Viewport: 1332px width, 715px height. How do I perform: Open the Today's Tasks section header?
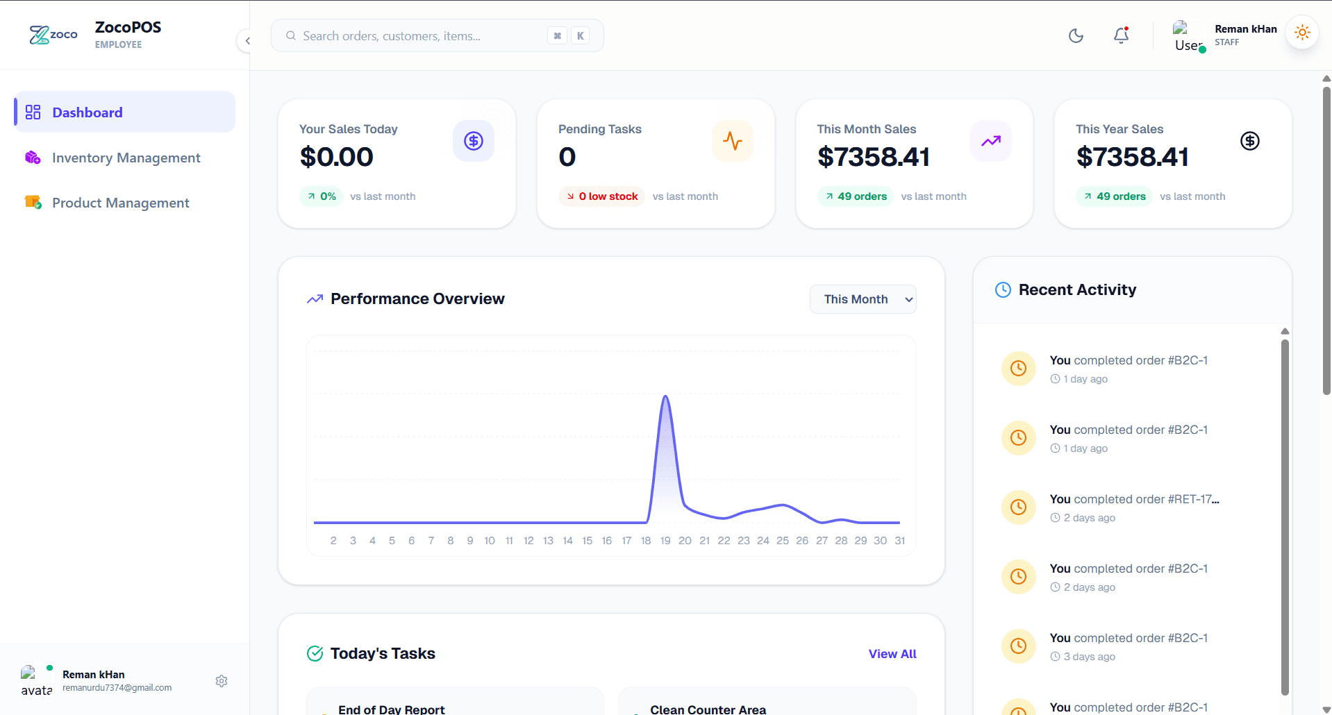click(x=383, y=653)
